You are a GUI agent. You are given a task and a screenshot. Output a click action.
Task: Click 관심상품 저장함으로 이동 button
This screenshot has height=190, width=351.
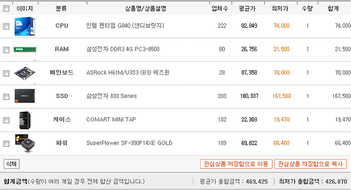click(236, 164)
